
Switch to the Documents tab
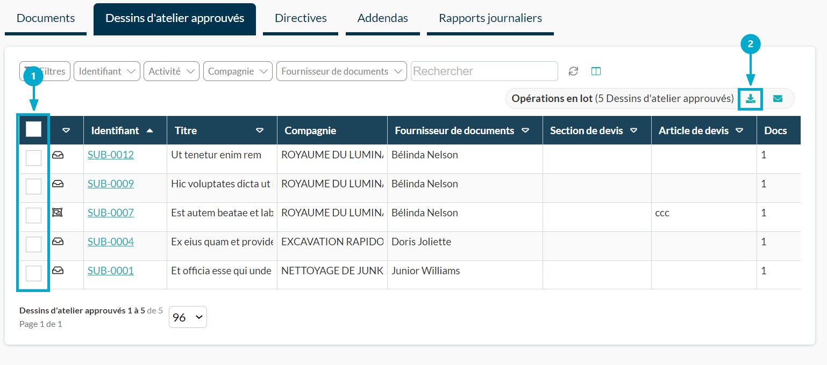(x=46, y=18)
